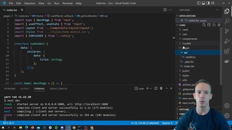
Task: Click errors and warnings status item
Action: 9,123
